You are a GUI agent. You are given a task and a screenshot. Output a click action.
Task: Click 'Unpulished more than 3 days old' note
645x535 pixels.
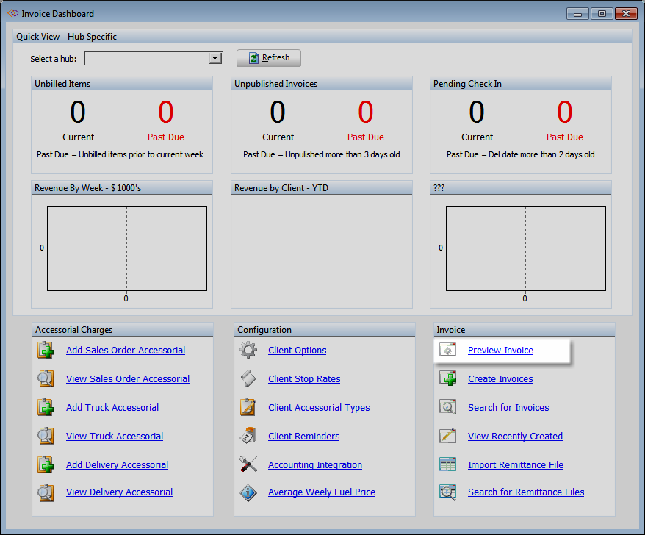pyautogui.click(x=342, y=154)
